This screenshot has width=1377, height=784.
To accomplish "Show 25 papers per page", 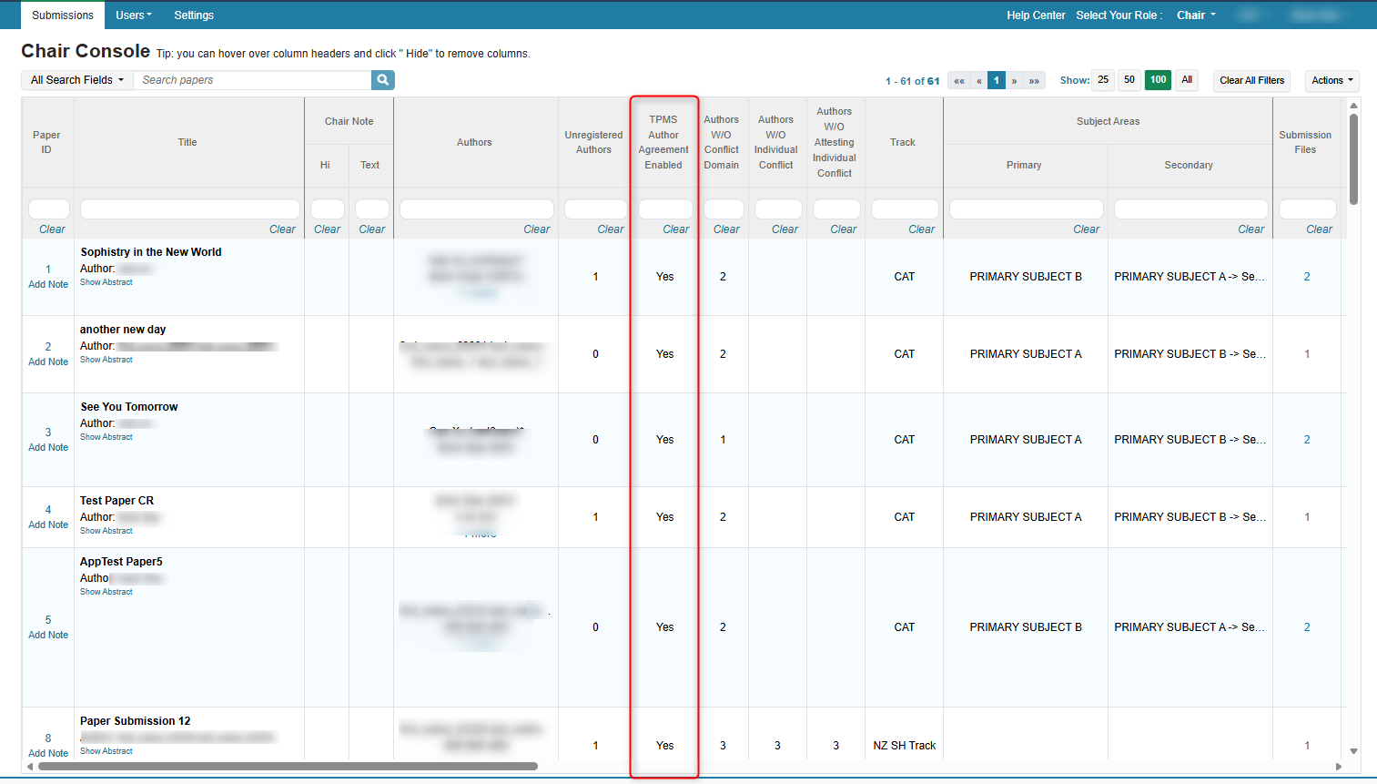I will (x=1103, y=80).
